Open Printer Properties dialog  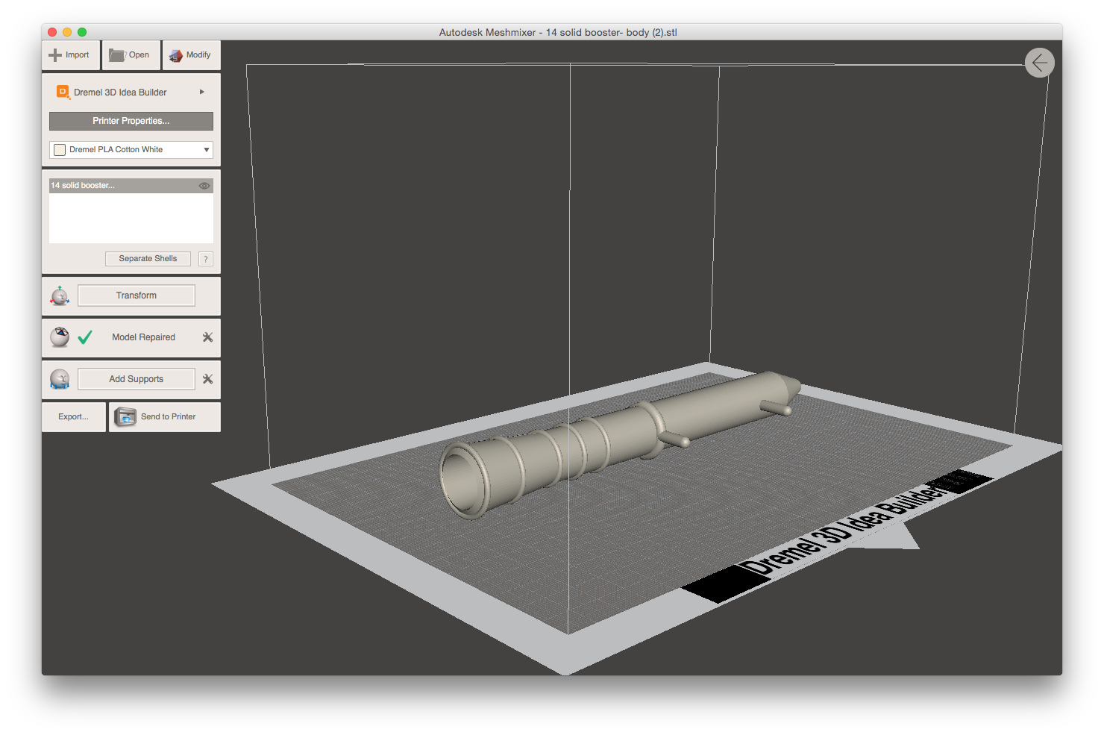coord(131,121)
